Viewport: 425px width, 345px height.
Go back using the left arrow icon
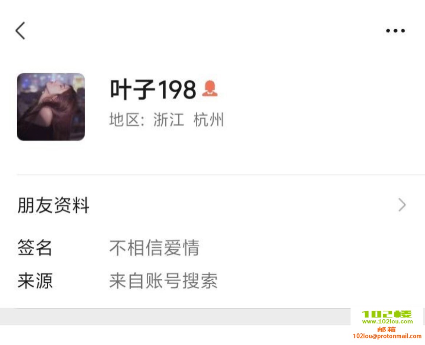pyautogui.click(x=20, y=30)
